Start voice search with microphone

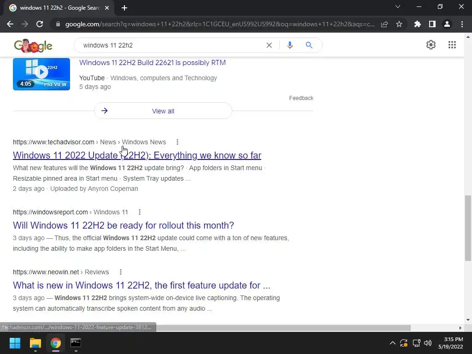click(290, 45)
